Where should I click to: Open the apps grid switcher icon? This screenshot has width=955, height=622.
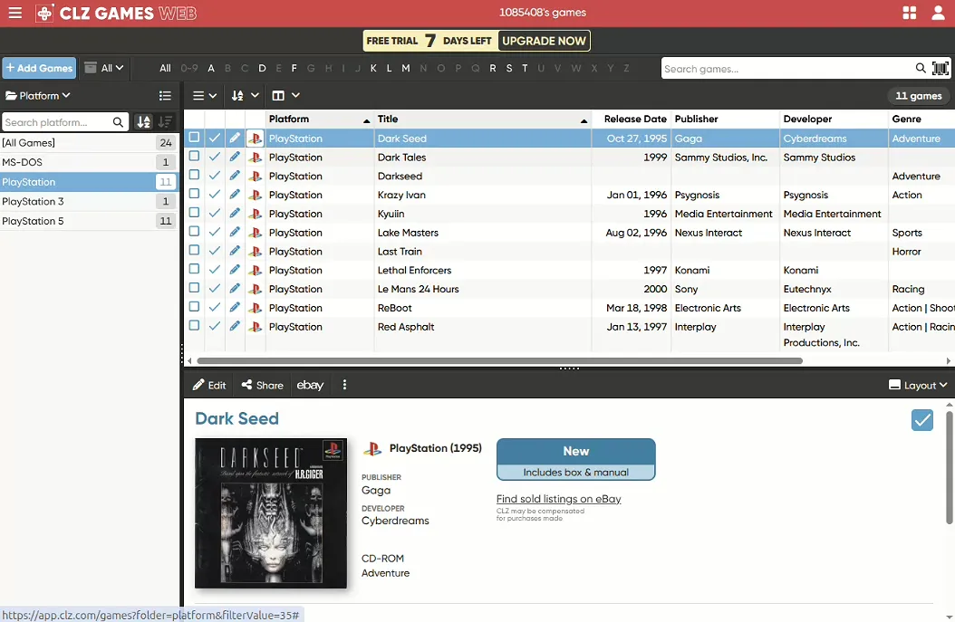910,13
